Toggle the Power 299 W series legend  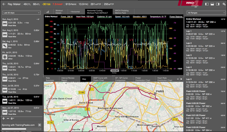point(67,17)
